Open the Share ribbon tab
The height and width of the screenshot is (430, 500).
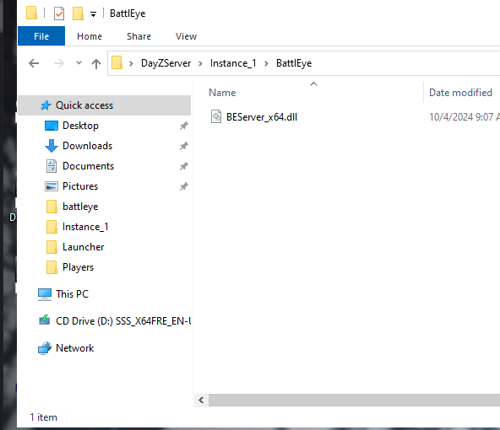139,36
